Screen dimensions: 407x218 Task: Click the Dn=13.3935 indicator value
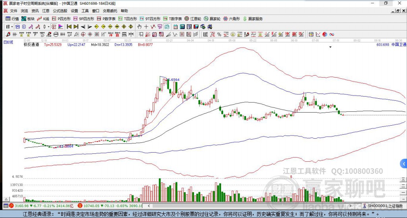123,44
